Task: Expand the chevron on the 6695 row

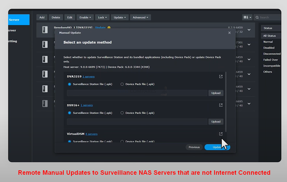Action: coord(249,104)
